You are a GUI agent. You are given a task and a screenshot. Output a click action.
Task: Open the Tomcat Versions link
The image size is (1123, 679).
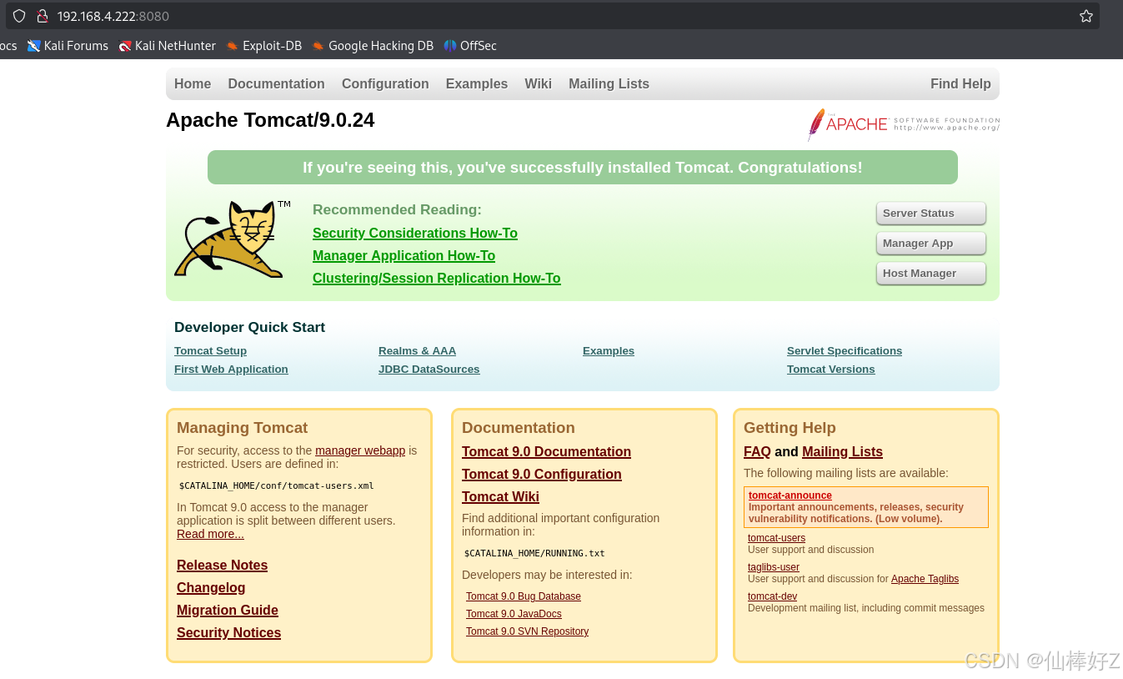pyautogui.click(x=831, y=370)
